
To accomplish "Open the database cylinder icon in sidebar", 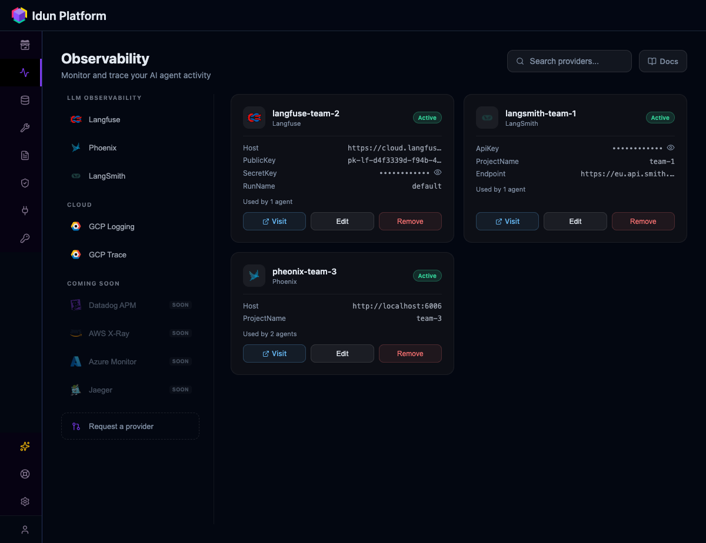I will point(25,100).
